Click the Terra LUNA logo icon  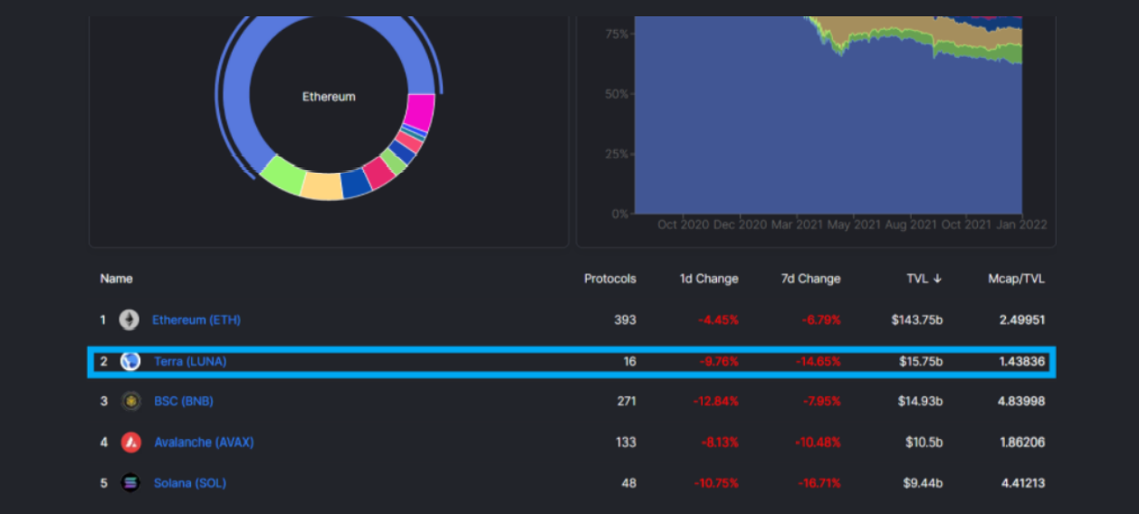[130, 361]
